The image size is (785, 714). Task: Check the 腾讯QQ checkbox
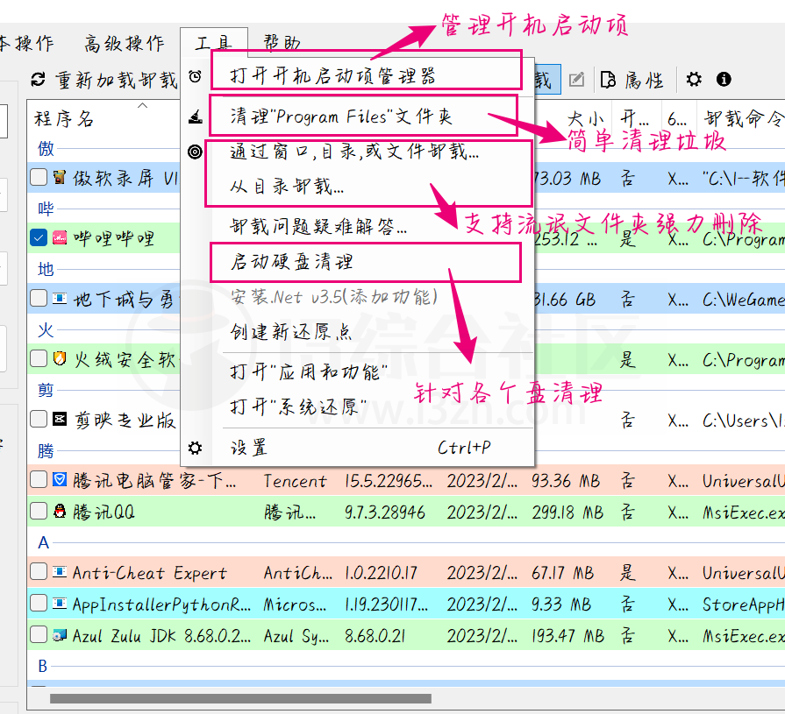[x=39, y=511]
